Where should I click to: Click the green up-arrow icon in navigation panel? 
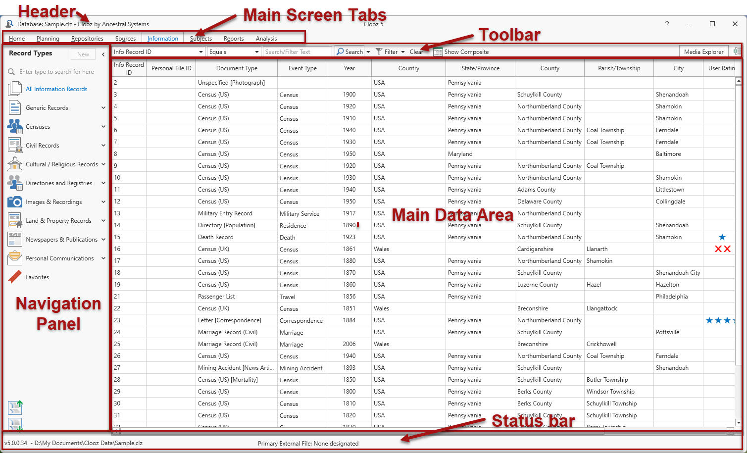tap(15, 407)
